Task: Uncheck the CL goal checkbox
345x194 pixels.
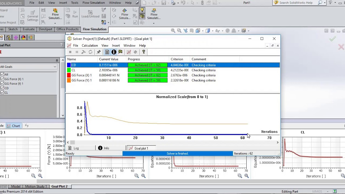Action: tap(2, 93)
